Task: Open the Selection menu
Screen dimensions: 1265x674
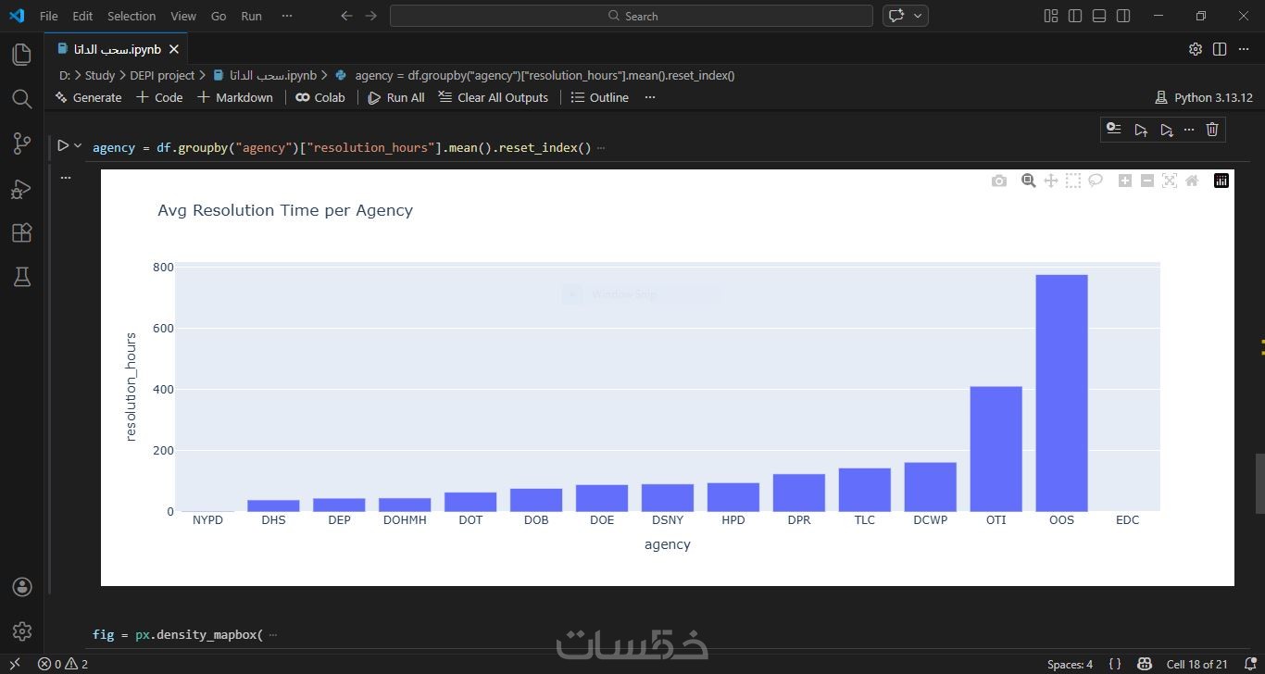Action: pyautogui.click(x=132, y=16)
